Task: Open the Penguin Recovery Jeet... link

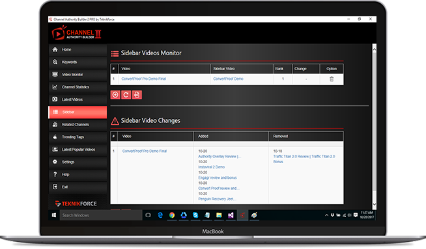Action: 217,199
